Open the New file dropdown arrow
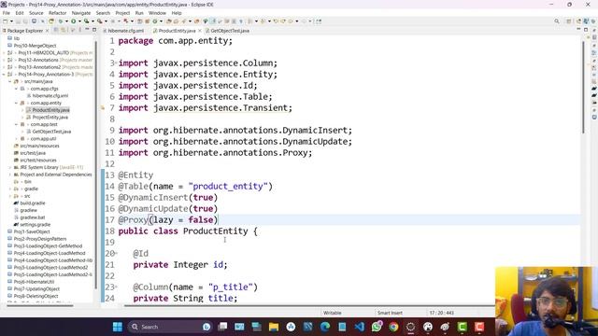This screenshot has height=336, width=598. pos(11,21)
